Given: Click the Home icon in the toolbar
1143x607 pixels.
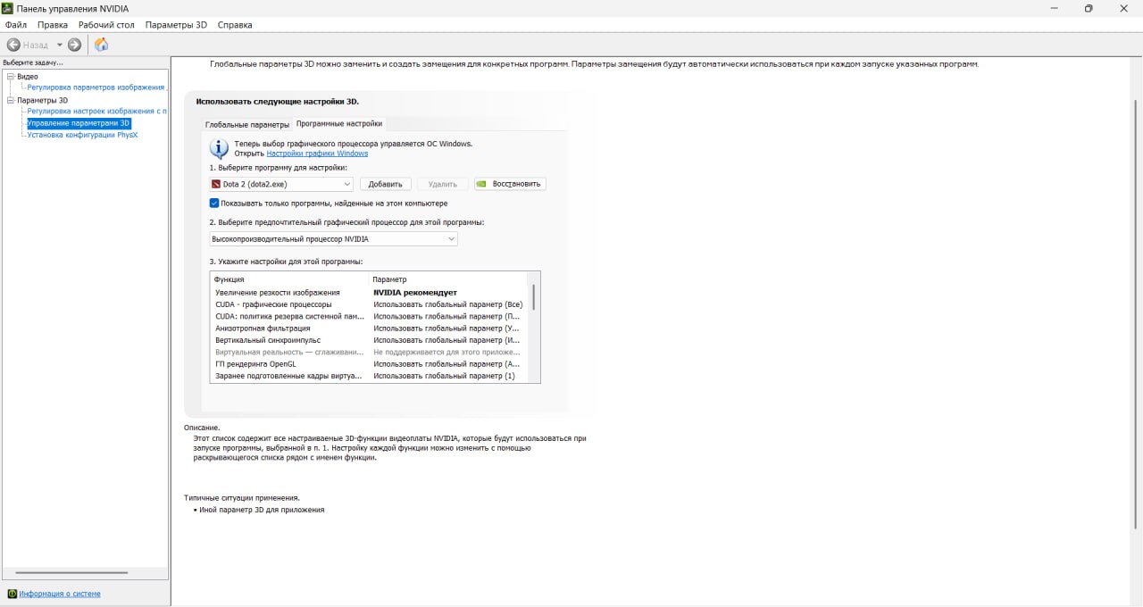Looking at the screenshot, I should tap(101, 45).
